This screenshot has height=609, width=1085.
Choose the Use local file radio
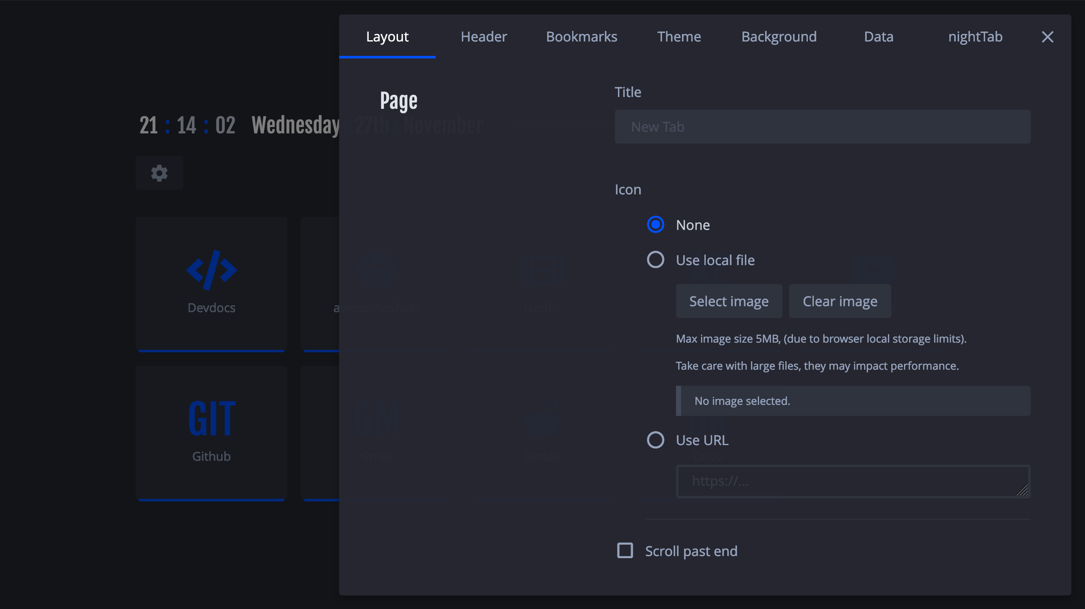(x=655, y=260)
